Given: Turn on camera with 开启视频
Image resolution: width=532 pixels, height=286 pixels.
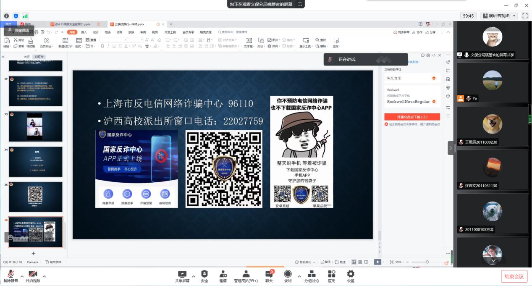Looking at the screenshot, I should (33, 276).
